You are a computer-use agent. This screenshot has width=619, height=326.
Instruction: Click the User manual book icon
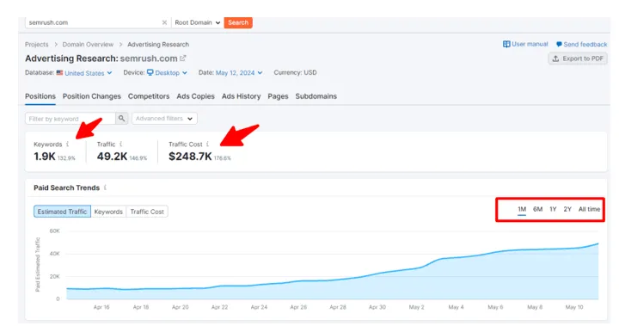(x=506, y=44)
